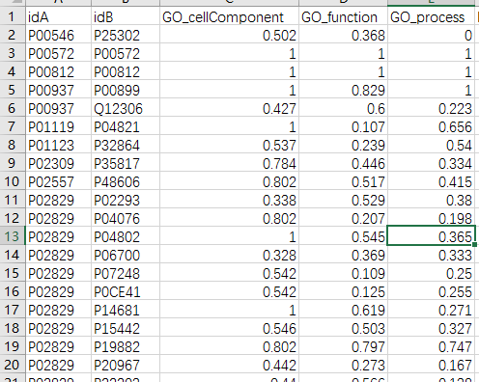Select cell containing P35817
Viewport: 479px width, 382px height.
point(126,163)
